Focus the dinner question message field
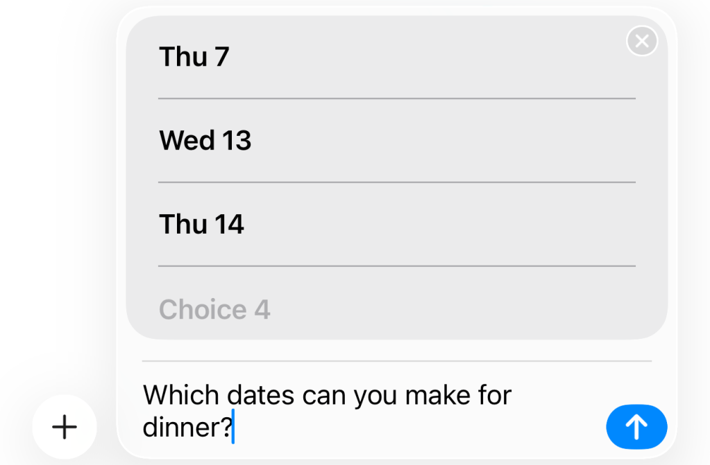Viewport: 710px width, 465px height. click(x=368, y=412)
